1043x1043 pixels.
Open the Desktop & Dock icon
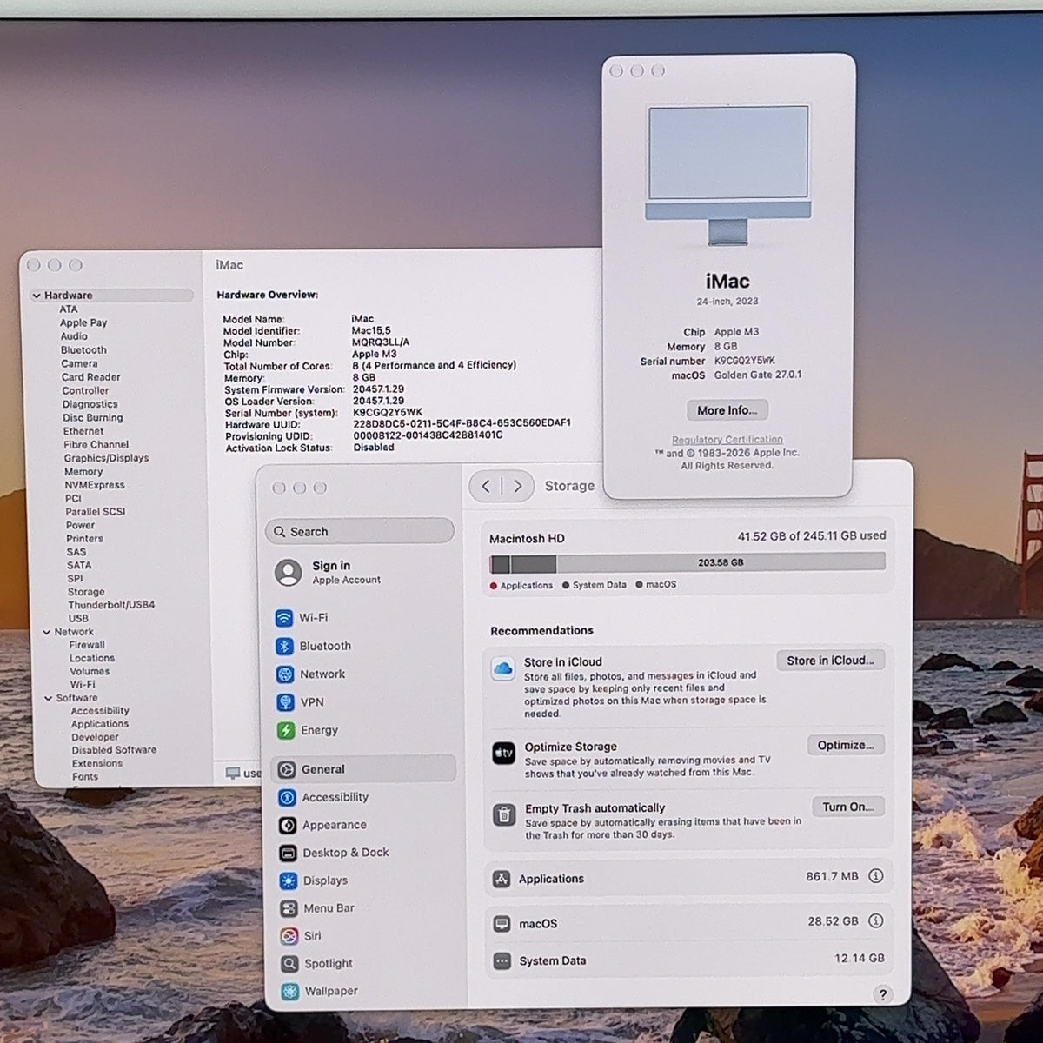pyautogui.click(x=288, y=853)
